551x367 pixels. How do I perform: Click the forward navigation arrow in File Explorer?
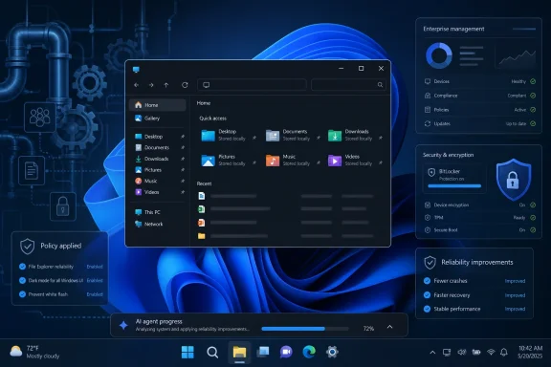coord(151,85)
